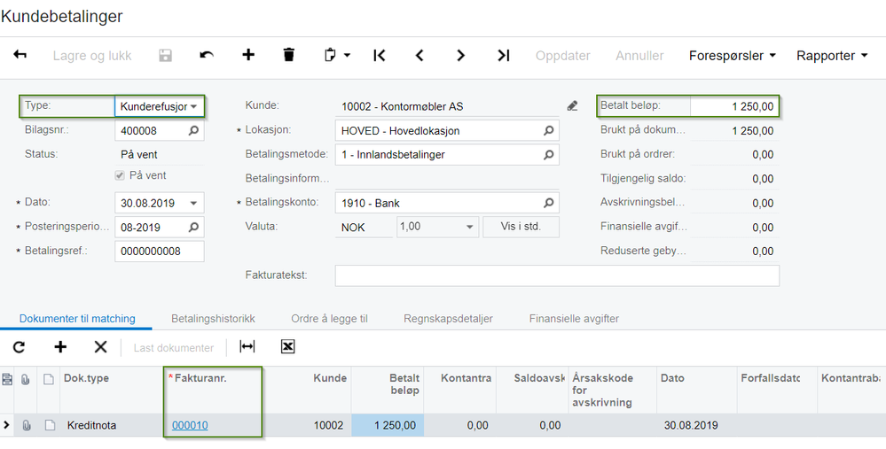The width and height of the screenshot is (886, 449).
Task: Click the Lokasjon field HOVED - Hovedlokasjon
Action: coord(447,130)
